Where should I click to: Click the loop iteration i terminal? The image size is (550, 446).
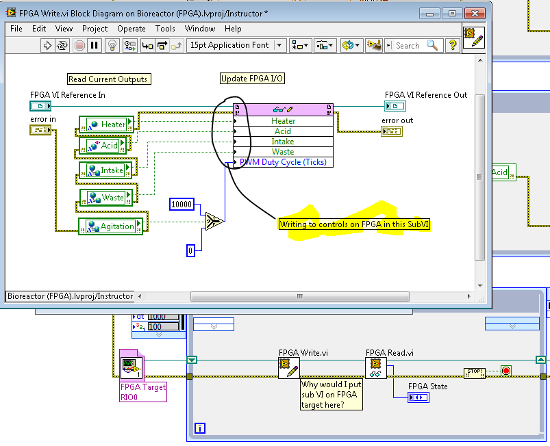[x=200, y=428]
